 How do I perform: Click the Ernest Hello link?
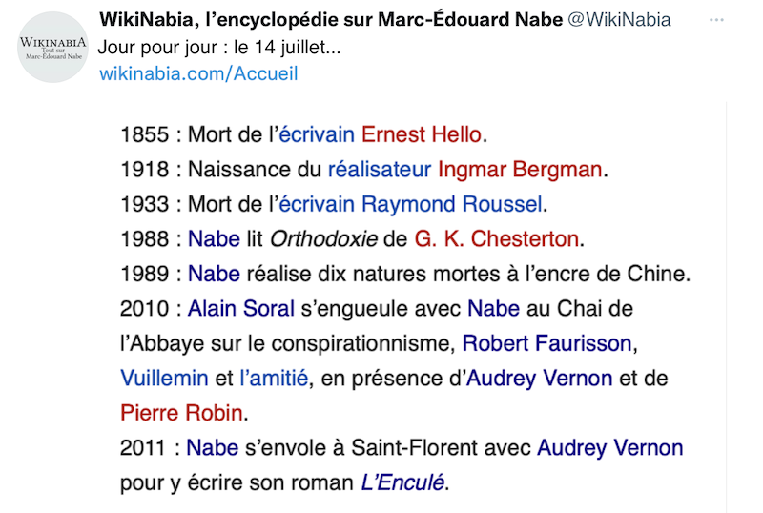coord(422,134)
